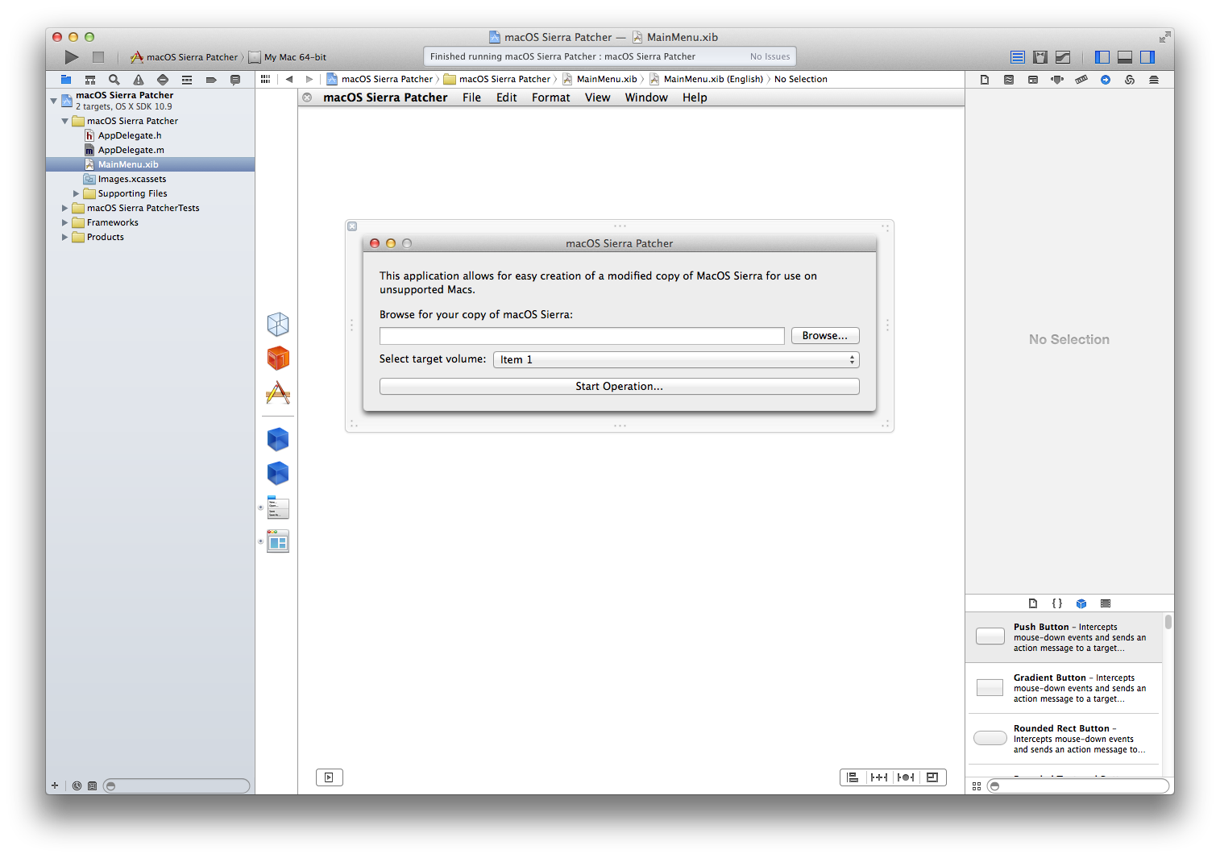
Task: Choose the My Mac 64-bit destination
Action: 288,57
